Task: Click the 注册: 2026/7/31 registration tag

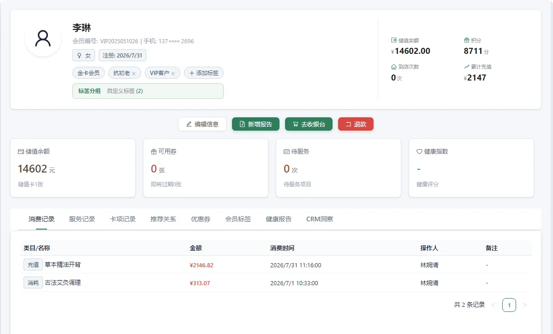Action: pyautogui.click(x=122, y=55)
